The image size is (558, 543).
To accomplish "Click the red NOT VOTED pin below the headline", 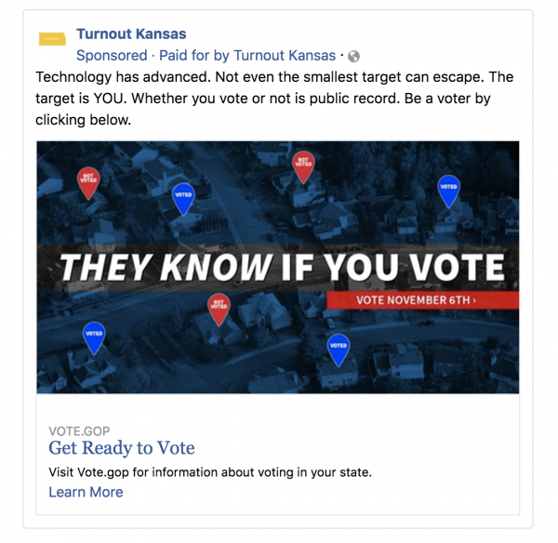I will coord(219,307).
